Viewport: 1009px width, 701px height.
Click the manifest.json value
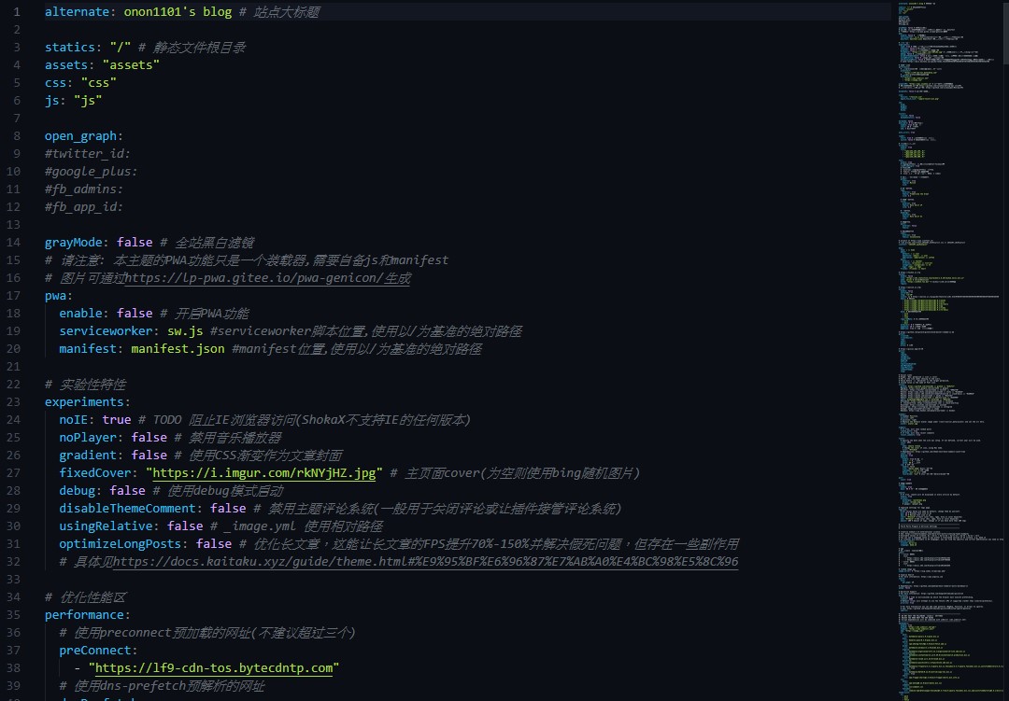pos(178,349)
